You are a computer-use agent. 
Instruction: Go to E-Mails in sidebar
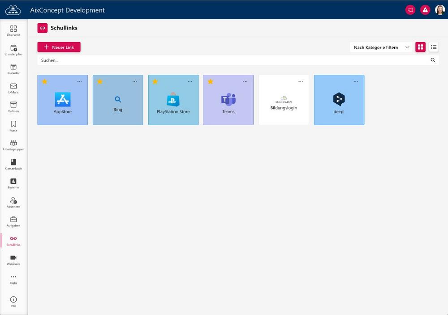[13, 86]
